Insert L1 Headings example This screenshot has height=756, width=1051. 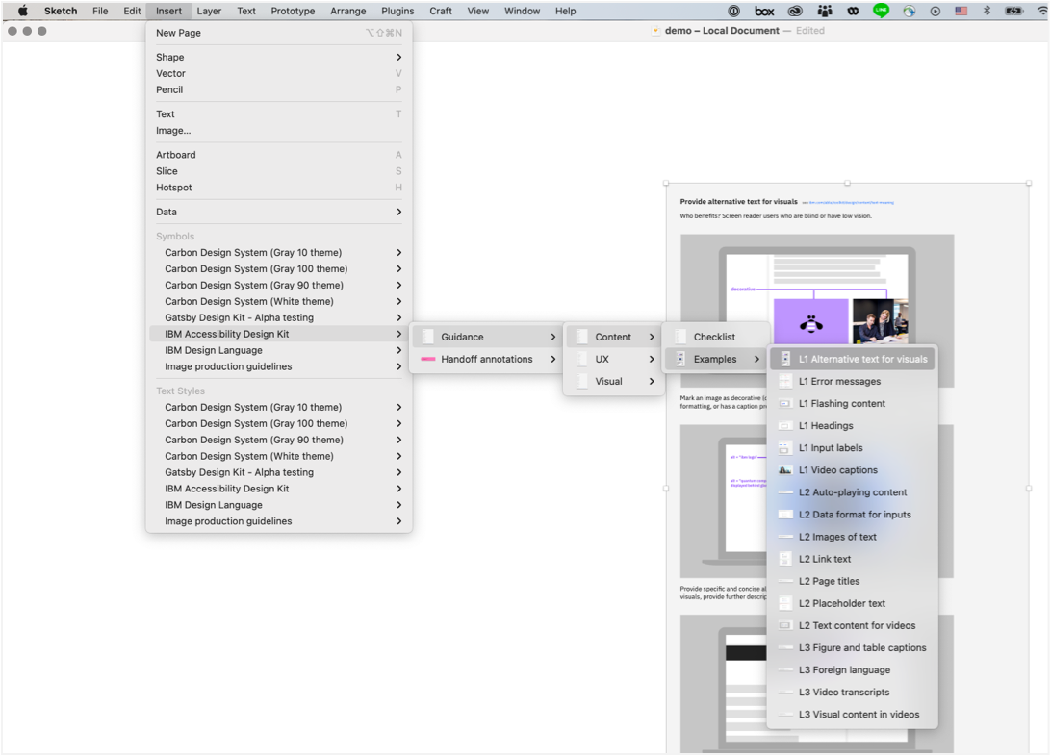point(852,425)
